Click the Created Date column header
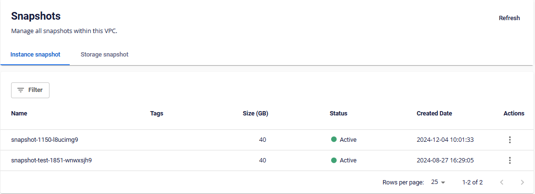This screenshot has width=535, height=194. point(434,114)
